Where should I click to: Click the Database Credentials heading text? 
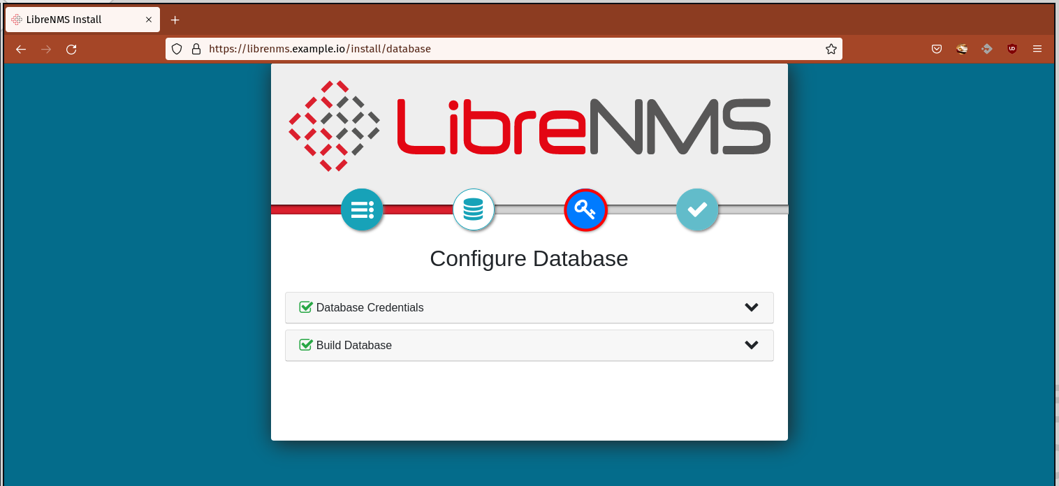coord(370,308)
